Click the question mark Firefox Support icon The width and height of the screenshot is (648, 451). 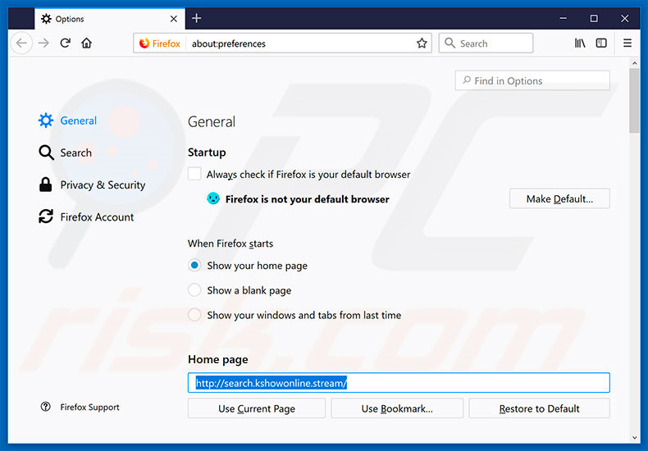coord(45,407)
